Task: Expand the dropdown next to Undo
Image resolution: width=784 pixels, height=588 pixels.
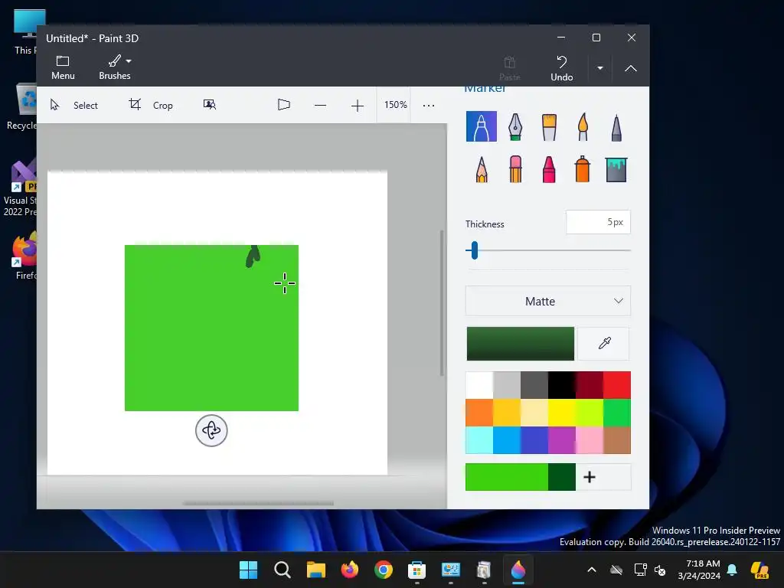Action: pyautogui.click(x=600, y=68)
